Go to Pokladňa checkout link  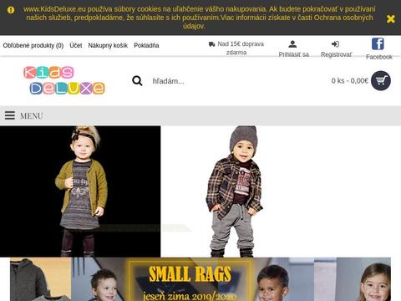(146, 45)
